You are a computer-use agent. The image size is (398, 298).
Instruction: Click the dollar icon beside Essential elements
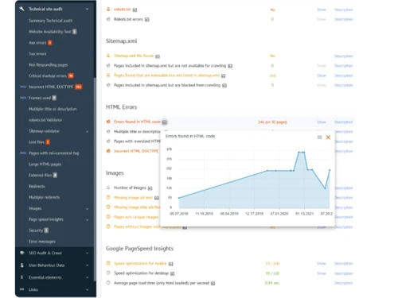[x=21, y=277]
